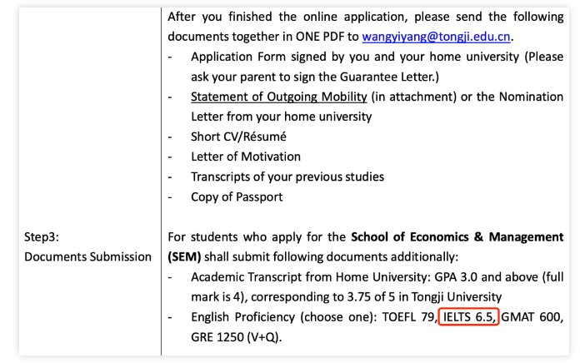Click the GRE 1250 (V+Q) text
Image resolution: width=580 pixels, height=363 pixels.
[237, 336]
